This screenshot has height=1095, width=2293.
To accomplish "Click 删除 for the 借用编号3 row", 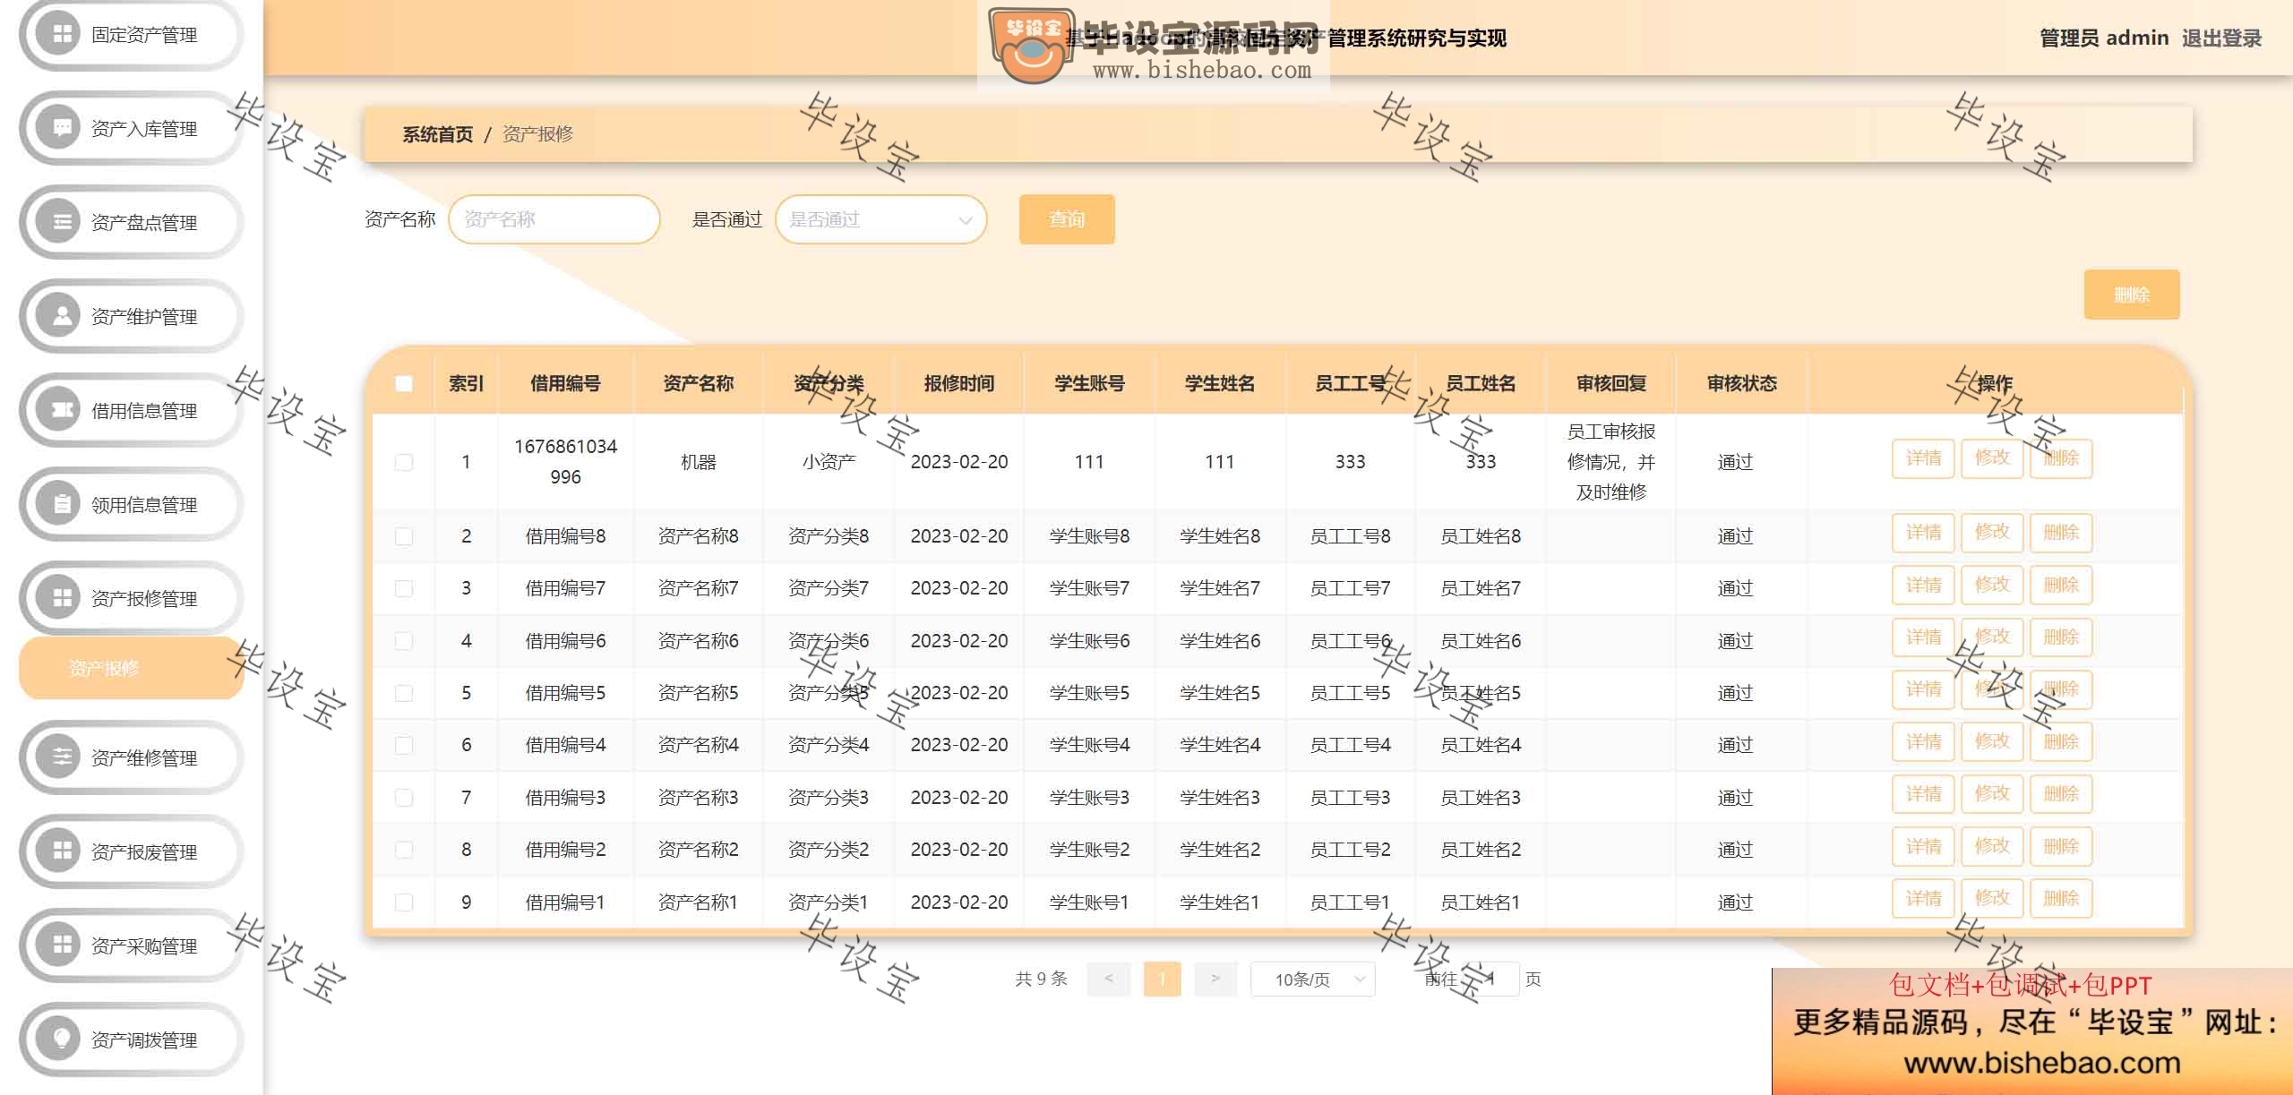I will tap(2061, 793).
